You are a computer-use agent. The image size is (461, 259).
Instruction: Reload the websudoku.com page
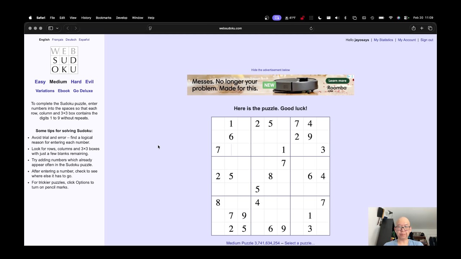coord(311,28)
